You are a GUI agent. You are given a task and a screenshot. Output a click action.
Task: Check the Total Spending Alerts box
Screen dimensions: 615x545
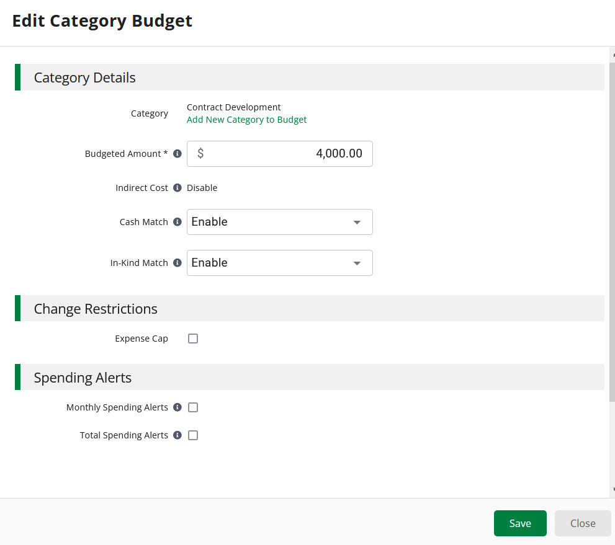(x=193, y=435)
